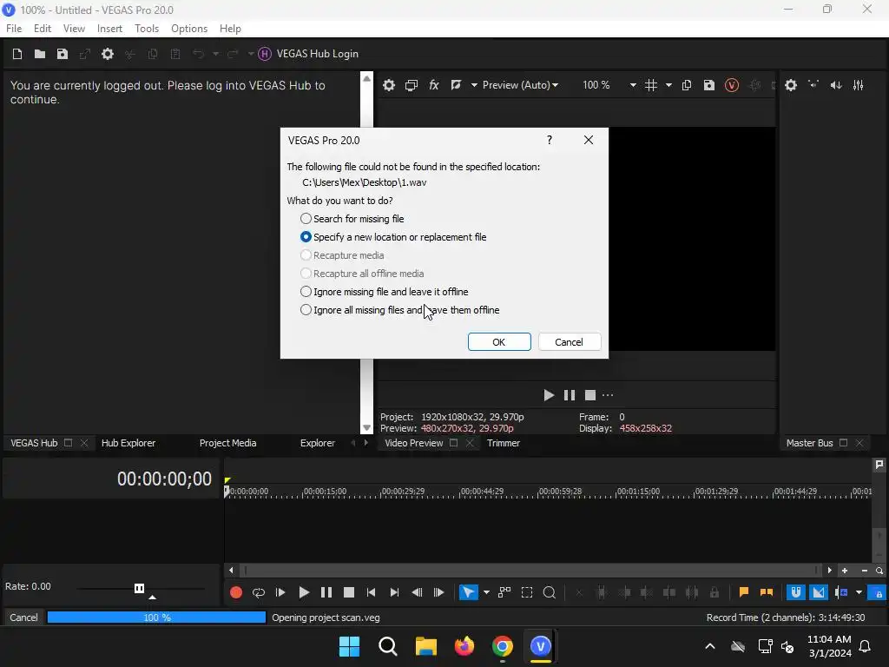
Task: Click the Master Bus downmix output icon
Action: click(x=813, y=85)
